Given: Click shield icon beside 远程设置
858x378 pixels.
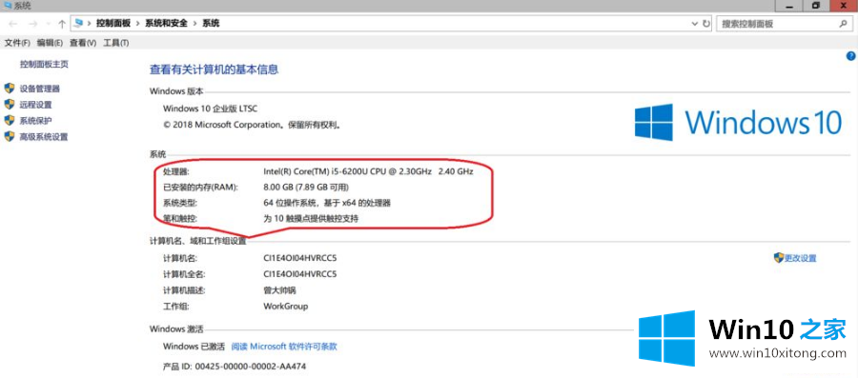Looking at the screenshot, I should pos(10,105).
